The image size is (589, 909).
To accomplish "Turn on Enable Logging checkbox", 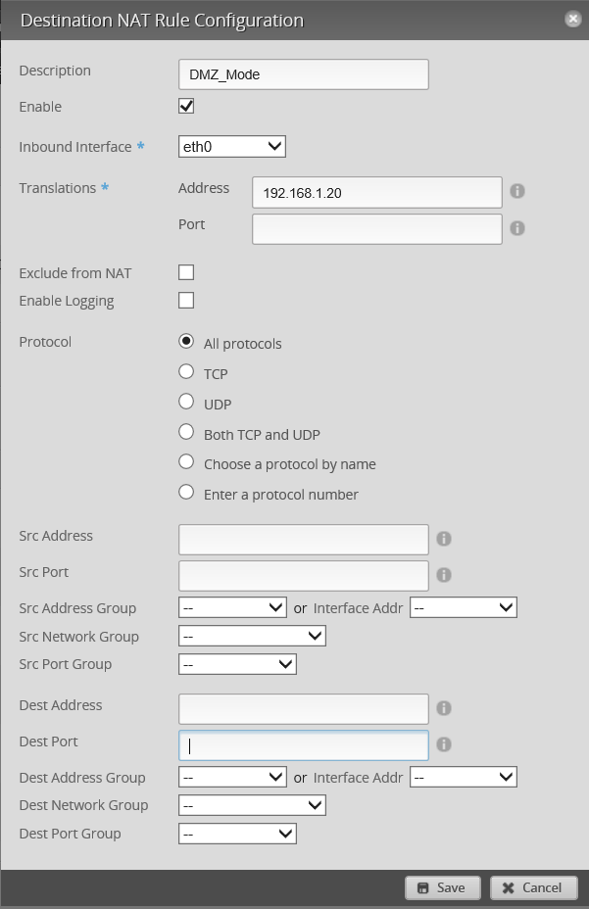I will click(x=186, y=301).
